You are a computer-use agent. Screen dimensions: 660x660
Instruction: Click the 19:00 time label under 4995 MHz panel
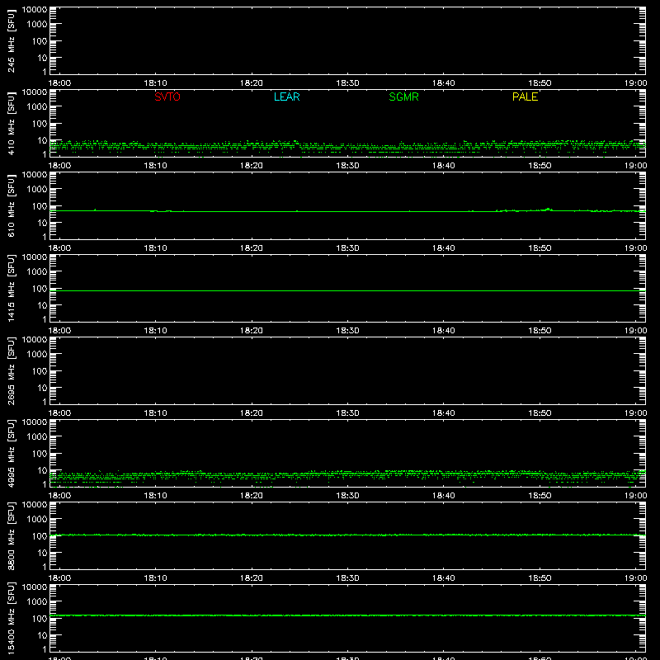click(x=635, y=496)
